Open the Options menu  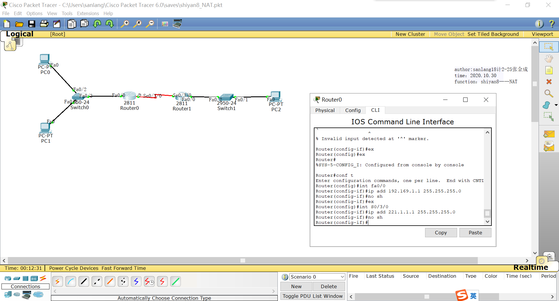(34, 13)
